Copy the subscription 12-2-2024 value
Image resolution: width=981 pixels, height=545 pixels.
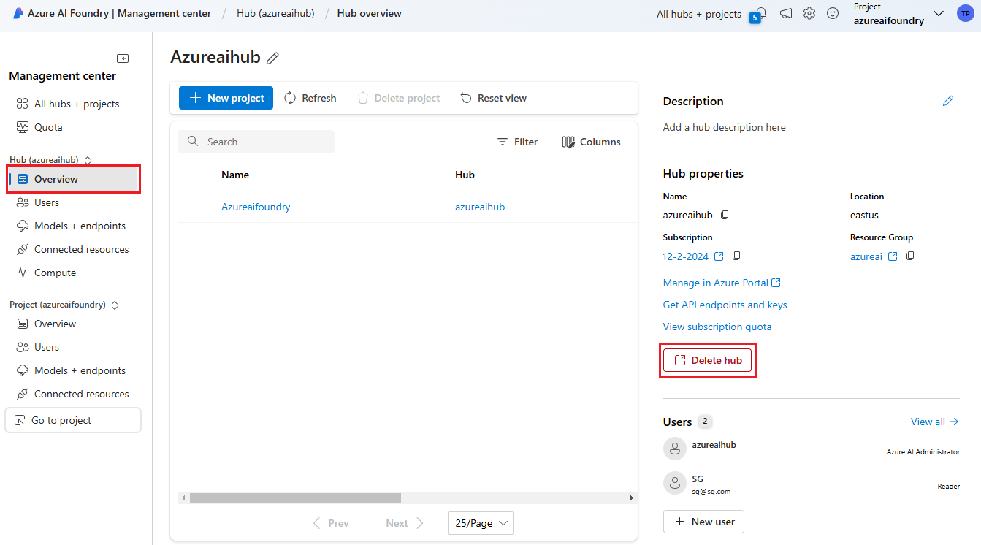click(x=736, y=256)
